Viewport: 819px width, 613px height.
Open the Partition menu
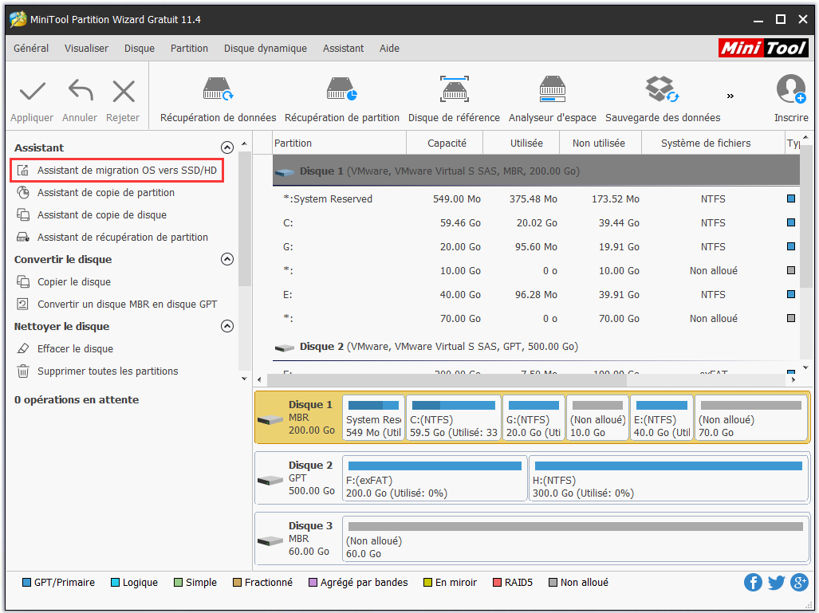pyautogui.click(x=189, y=48)
